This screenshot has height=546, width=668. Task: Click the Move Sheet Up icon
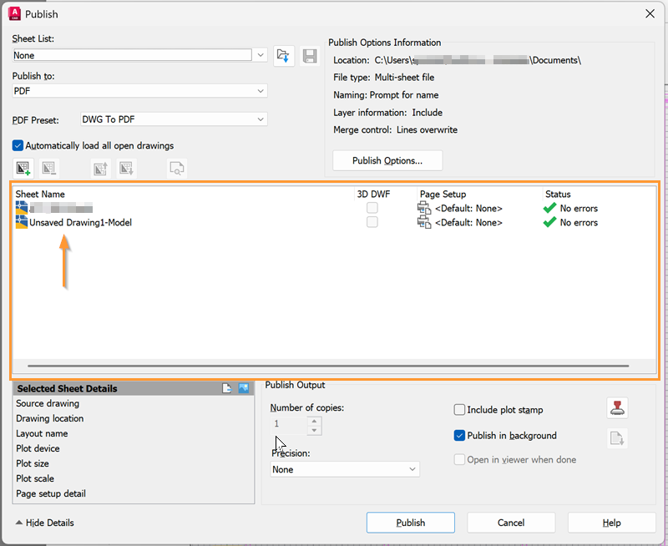pyautogui.click(x=101, y=168)
